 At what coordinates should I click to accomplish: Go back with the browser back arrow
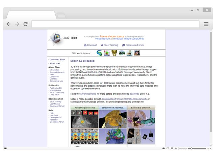click(x=8, y=24)
